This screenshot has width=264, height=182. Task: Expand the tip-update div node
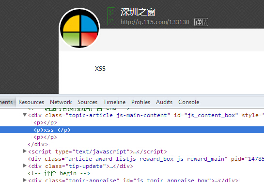[x=25, y=166]
